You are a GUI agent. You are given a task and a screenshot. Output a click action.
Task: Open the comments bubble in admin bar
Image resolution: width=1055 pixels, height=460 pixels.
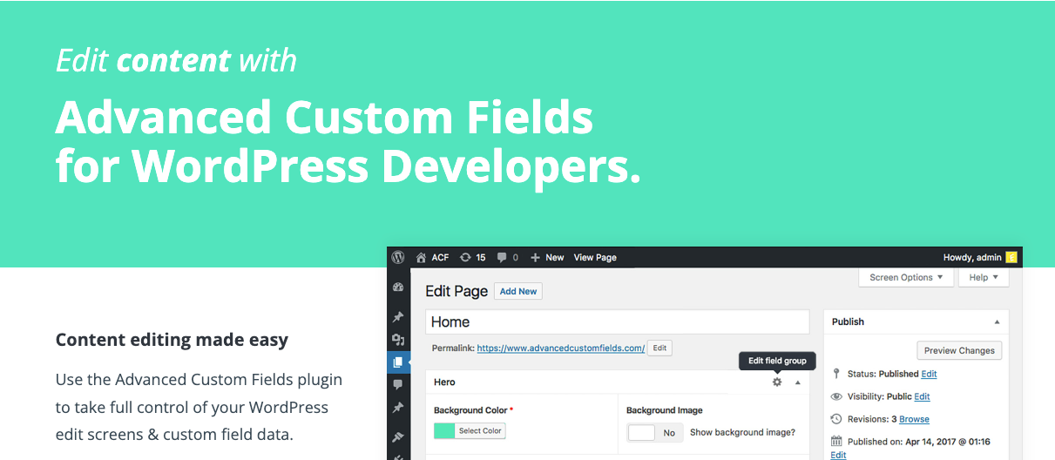[502, 258]
